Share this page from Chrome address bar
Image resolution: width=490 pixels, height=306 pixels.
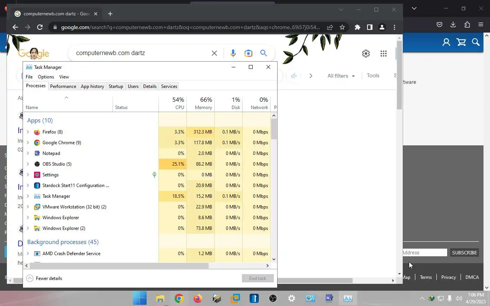click(x=330, y=27)
